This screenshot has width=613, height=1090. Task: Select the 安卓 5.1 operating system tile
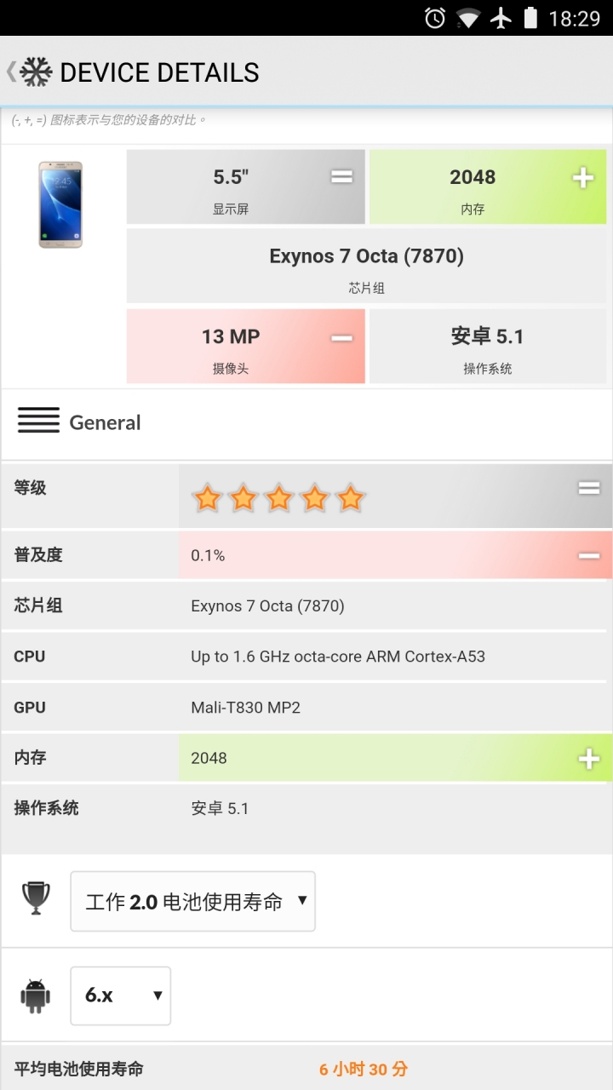[x=488, y=346]
